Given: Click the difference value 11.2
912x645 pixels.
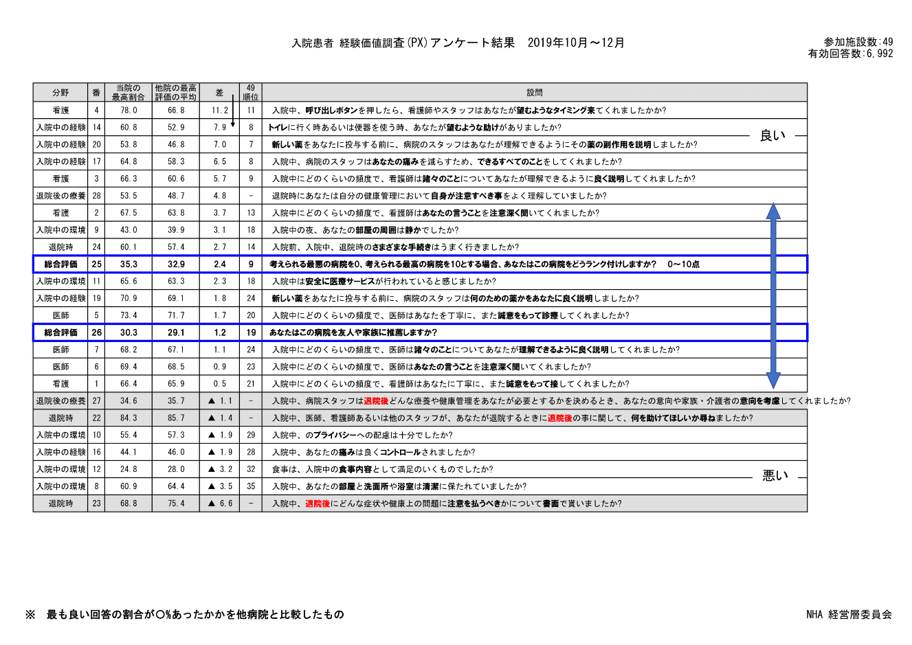Looking at the screenshot, I should [x=220, y=110].
